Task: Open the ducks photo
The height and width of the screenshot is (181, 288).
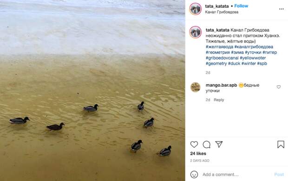Action: 92,90
